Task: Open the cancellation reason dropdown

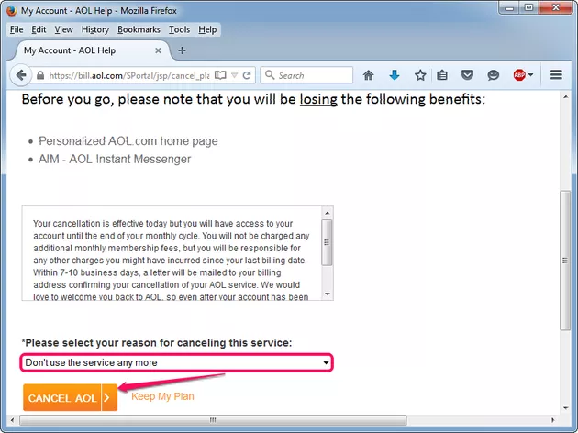Action: point(176,362)
